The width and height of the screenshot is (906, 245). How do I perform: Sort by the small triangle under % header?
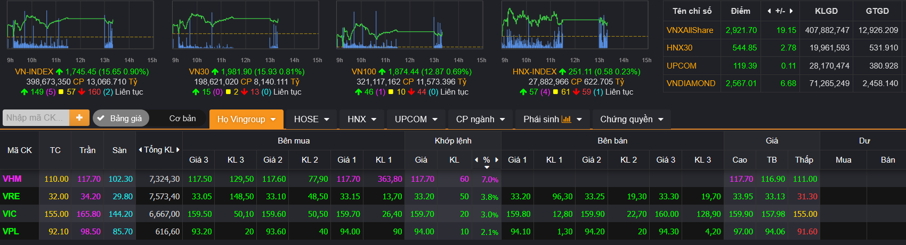click(487, 167)
